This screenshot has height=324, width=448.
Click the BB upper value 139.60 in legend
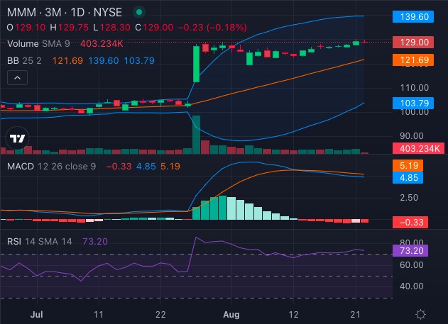click(x=104, y=60)
